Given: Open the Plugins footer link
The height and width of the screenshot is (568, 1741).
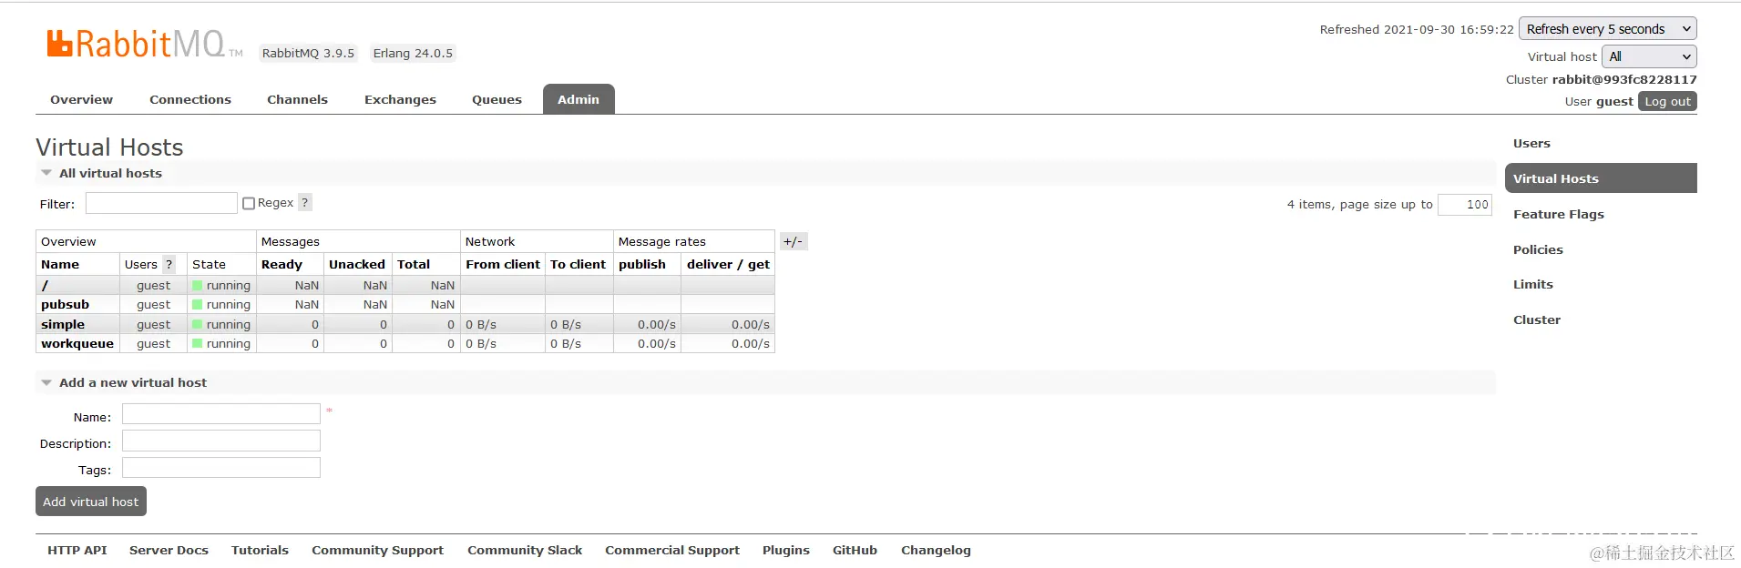Looking at the screenshot, I should [x=786, y=550].
